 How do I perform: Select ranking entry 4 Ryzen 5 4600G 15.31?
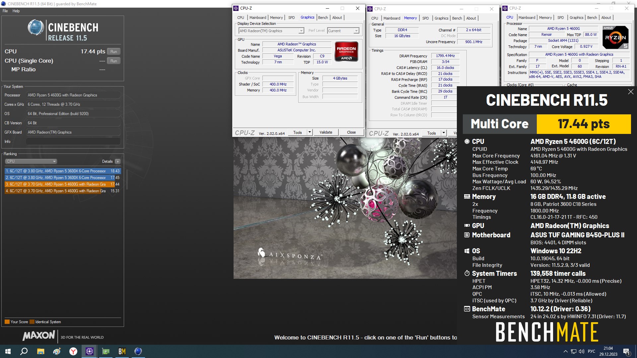click(63, 191)
